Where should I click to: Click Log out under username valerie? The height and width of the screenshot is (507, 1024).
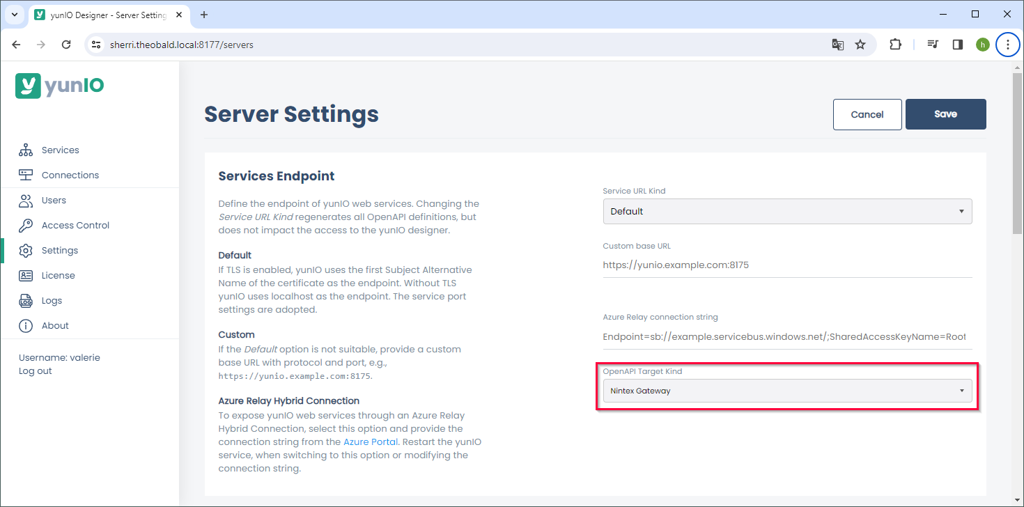tap(35, 370)
